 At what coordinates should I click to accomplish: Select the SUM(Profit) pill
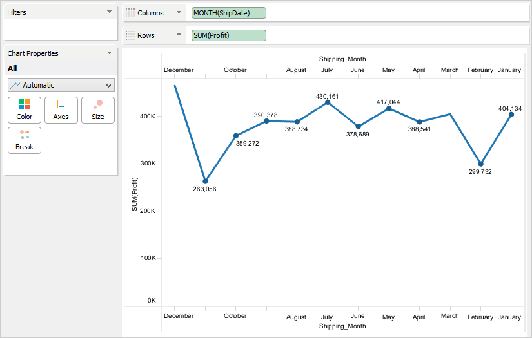coord(229,35)
